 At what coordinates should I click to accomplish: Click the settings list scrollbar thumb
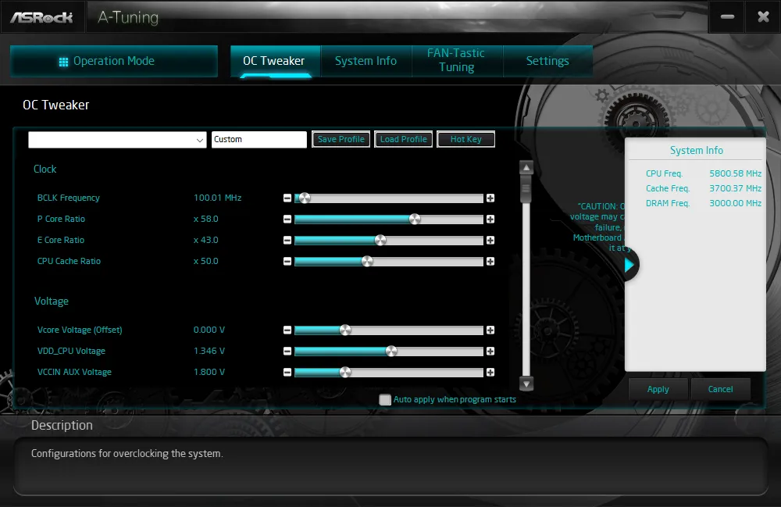pyautogui.click(x=526, y=190)
